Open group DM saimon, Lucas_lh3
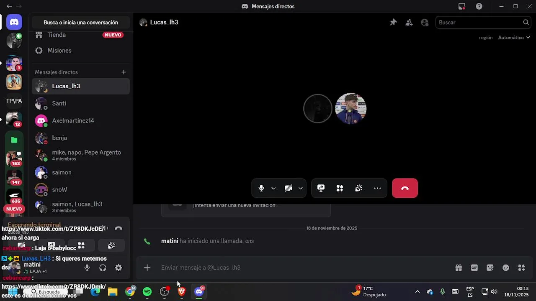Image resolution: width=536 pixels, height=301 pixels. point(81,207)
